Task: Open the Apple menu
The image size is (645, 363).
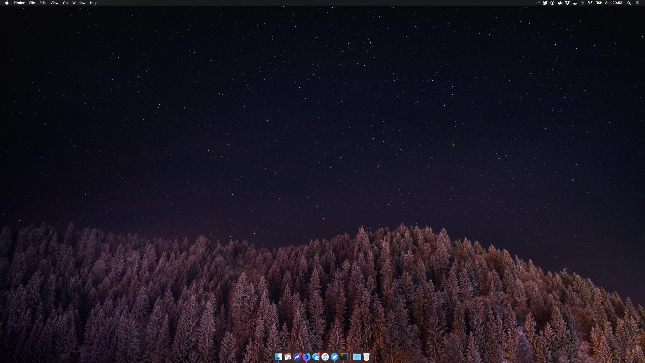Action: [x=7, y=3]
